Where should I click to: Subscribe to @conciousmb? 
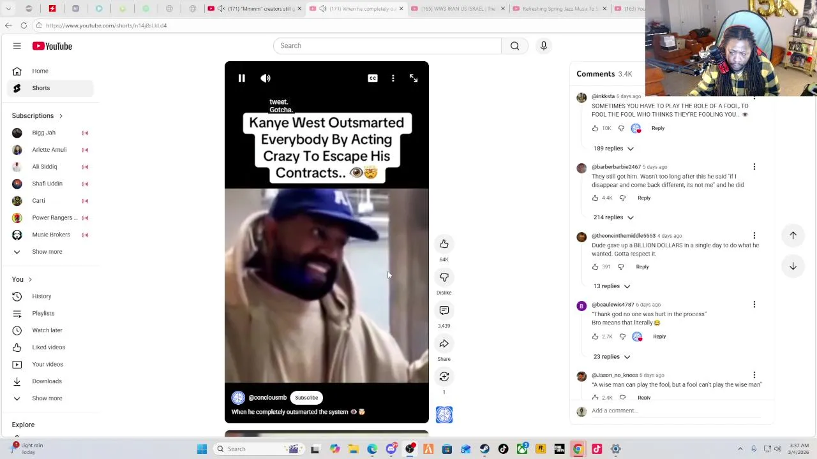point(306,398)
